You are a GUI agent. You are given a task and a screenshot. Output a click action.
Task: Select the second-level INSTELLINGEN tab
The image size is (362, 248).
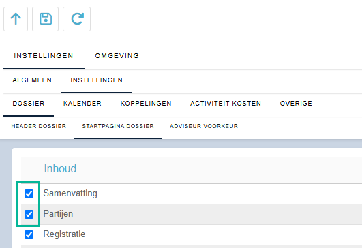click(x=97, y=80)
